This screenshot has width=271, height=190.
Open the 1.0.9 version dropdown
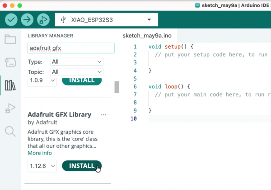tap(42, 81)
